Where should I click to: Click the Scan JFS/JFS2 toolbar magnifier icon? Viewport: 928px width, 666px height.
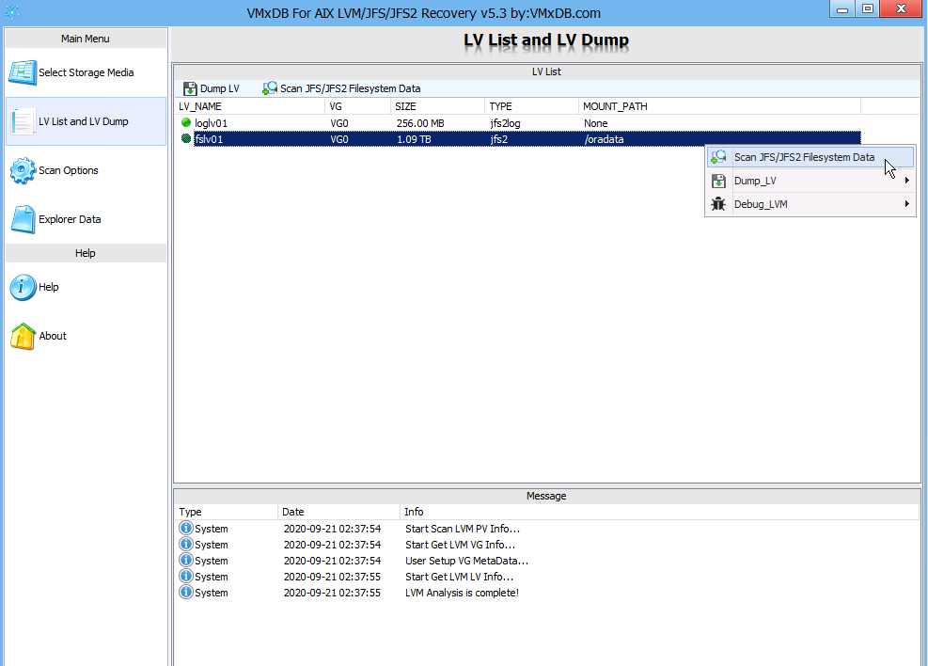(x=270, y=88)
